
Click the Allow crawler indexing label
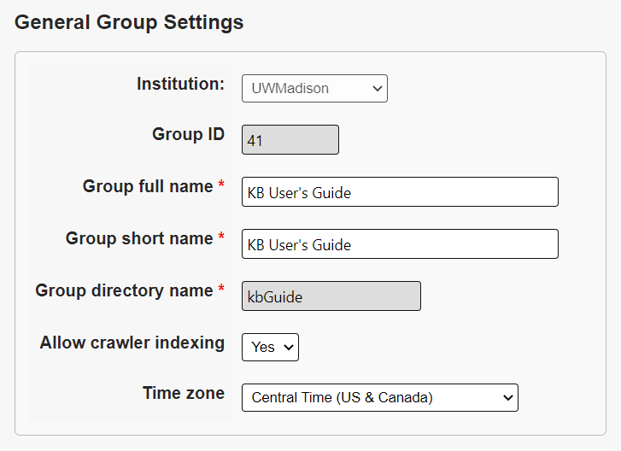click(132, 343)
